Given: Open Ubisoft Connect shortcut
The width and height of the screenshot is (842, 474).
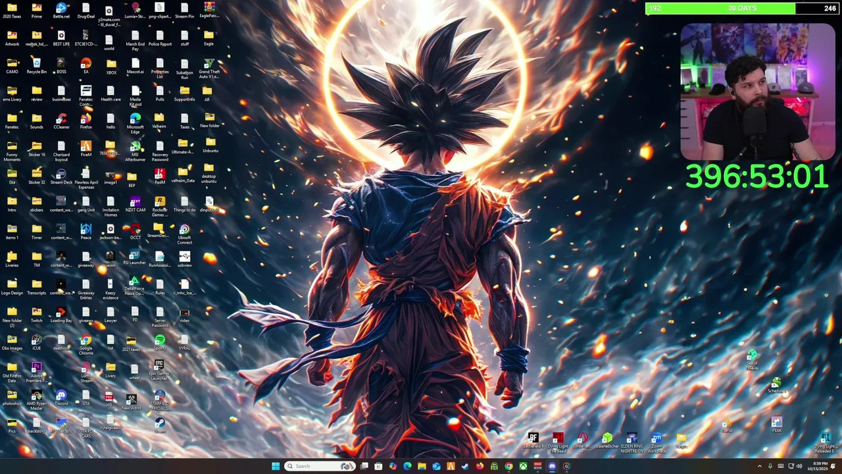Looking at the screenshot, I should point(185,234).
